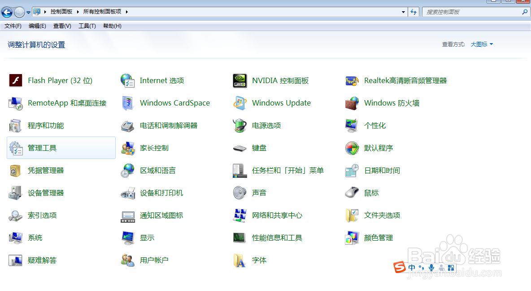The width and height of the screenshot is (531, 291).
Task: Click the Sogou S input method logo
Action: (x=400, y=267)
